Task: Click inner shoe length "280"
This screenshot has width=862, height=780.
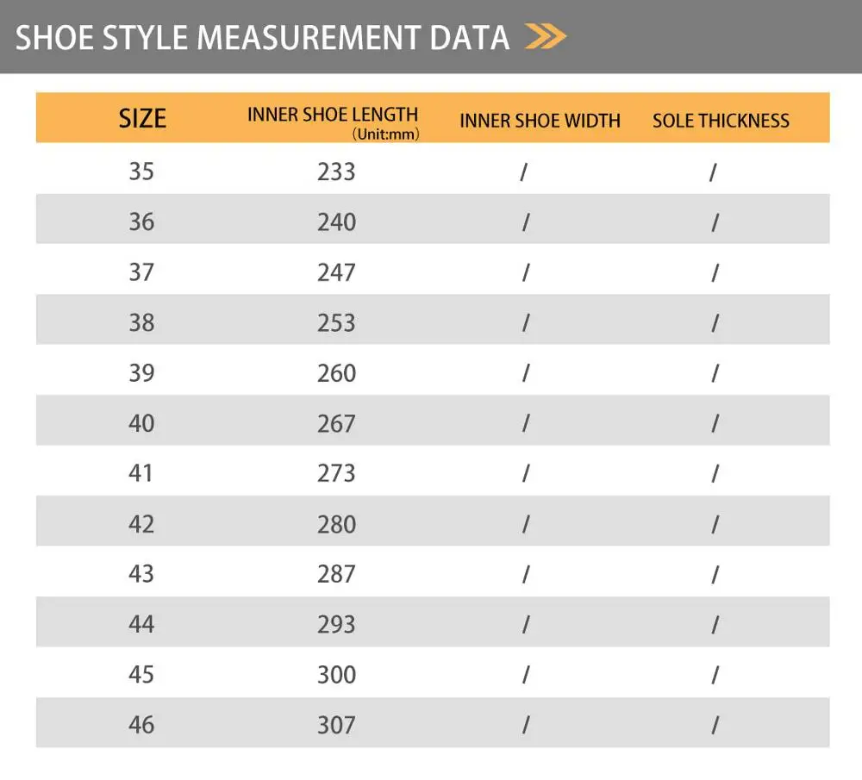Action: (x=336, y=525)
